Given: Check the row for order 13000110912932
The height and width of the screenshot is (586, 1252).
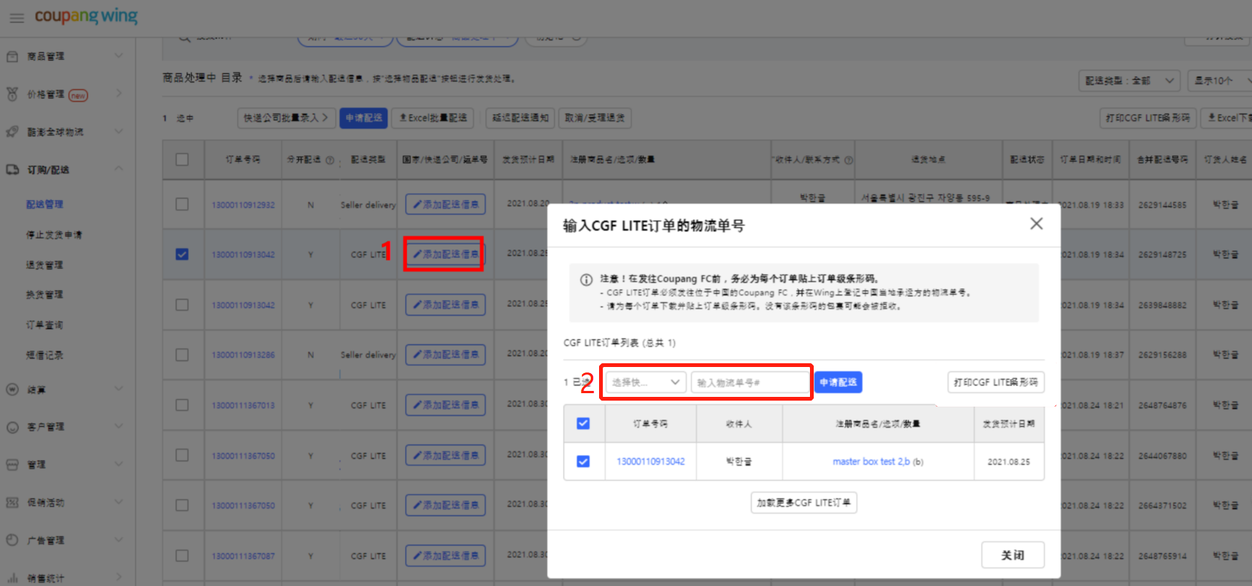Looking at the screenshot, I should 182,204.
